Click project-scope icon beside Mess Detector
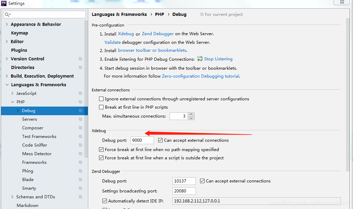 [80, 154]
